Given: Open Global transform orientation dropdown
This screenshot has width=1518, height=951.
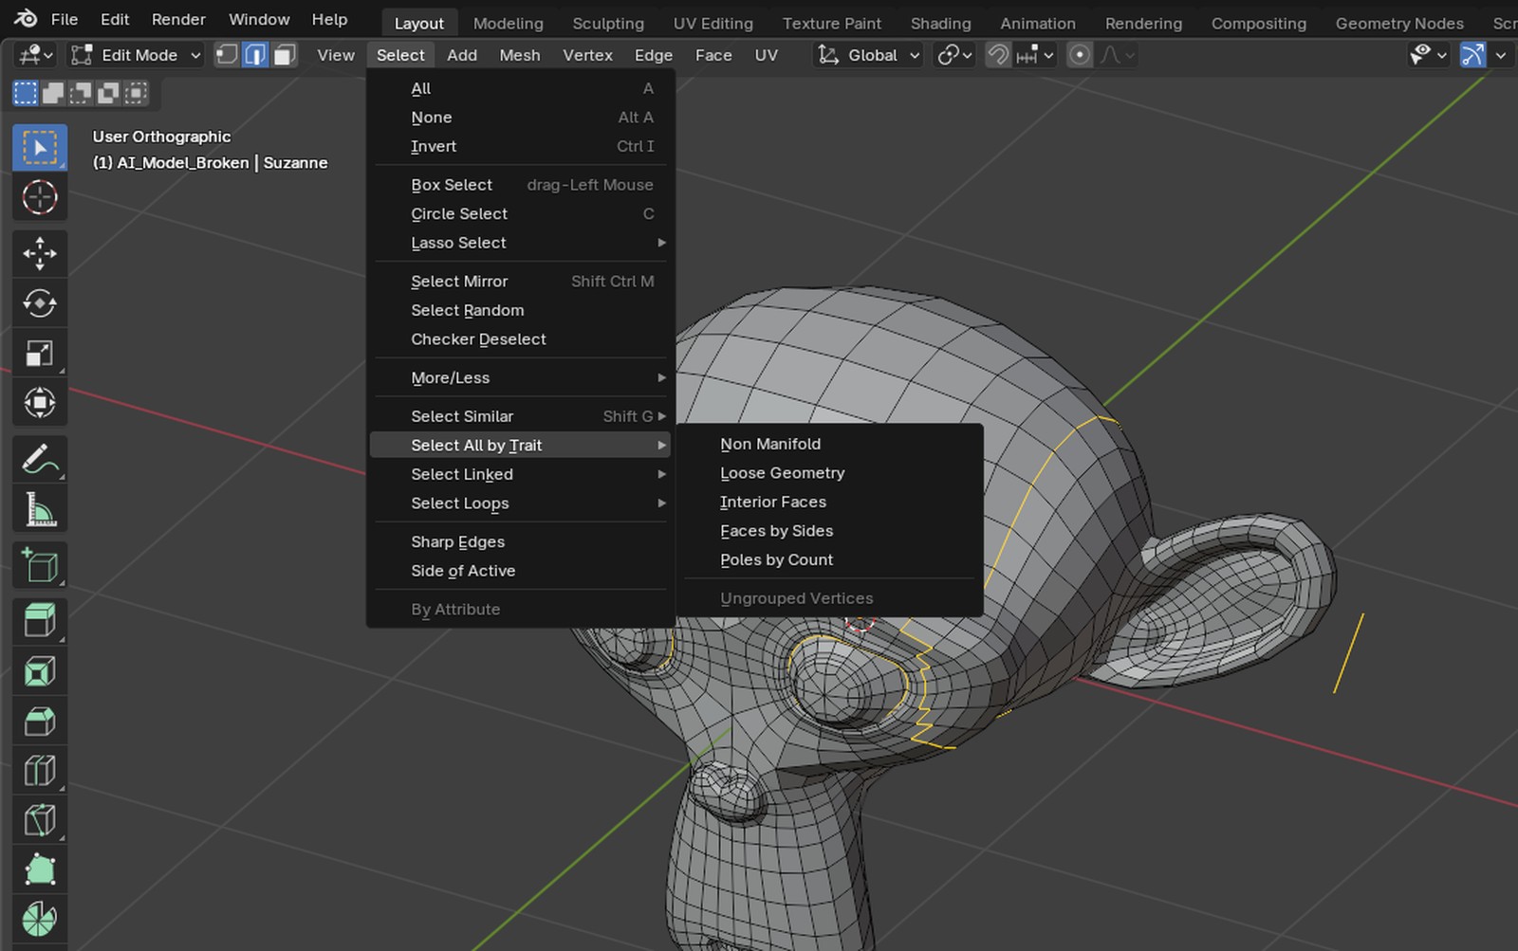Looking at the screenshot, I should pos(869,55).
